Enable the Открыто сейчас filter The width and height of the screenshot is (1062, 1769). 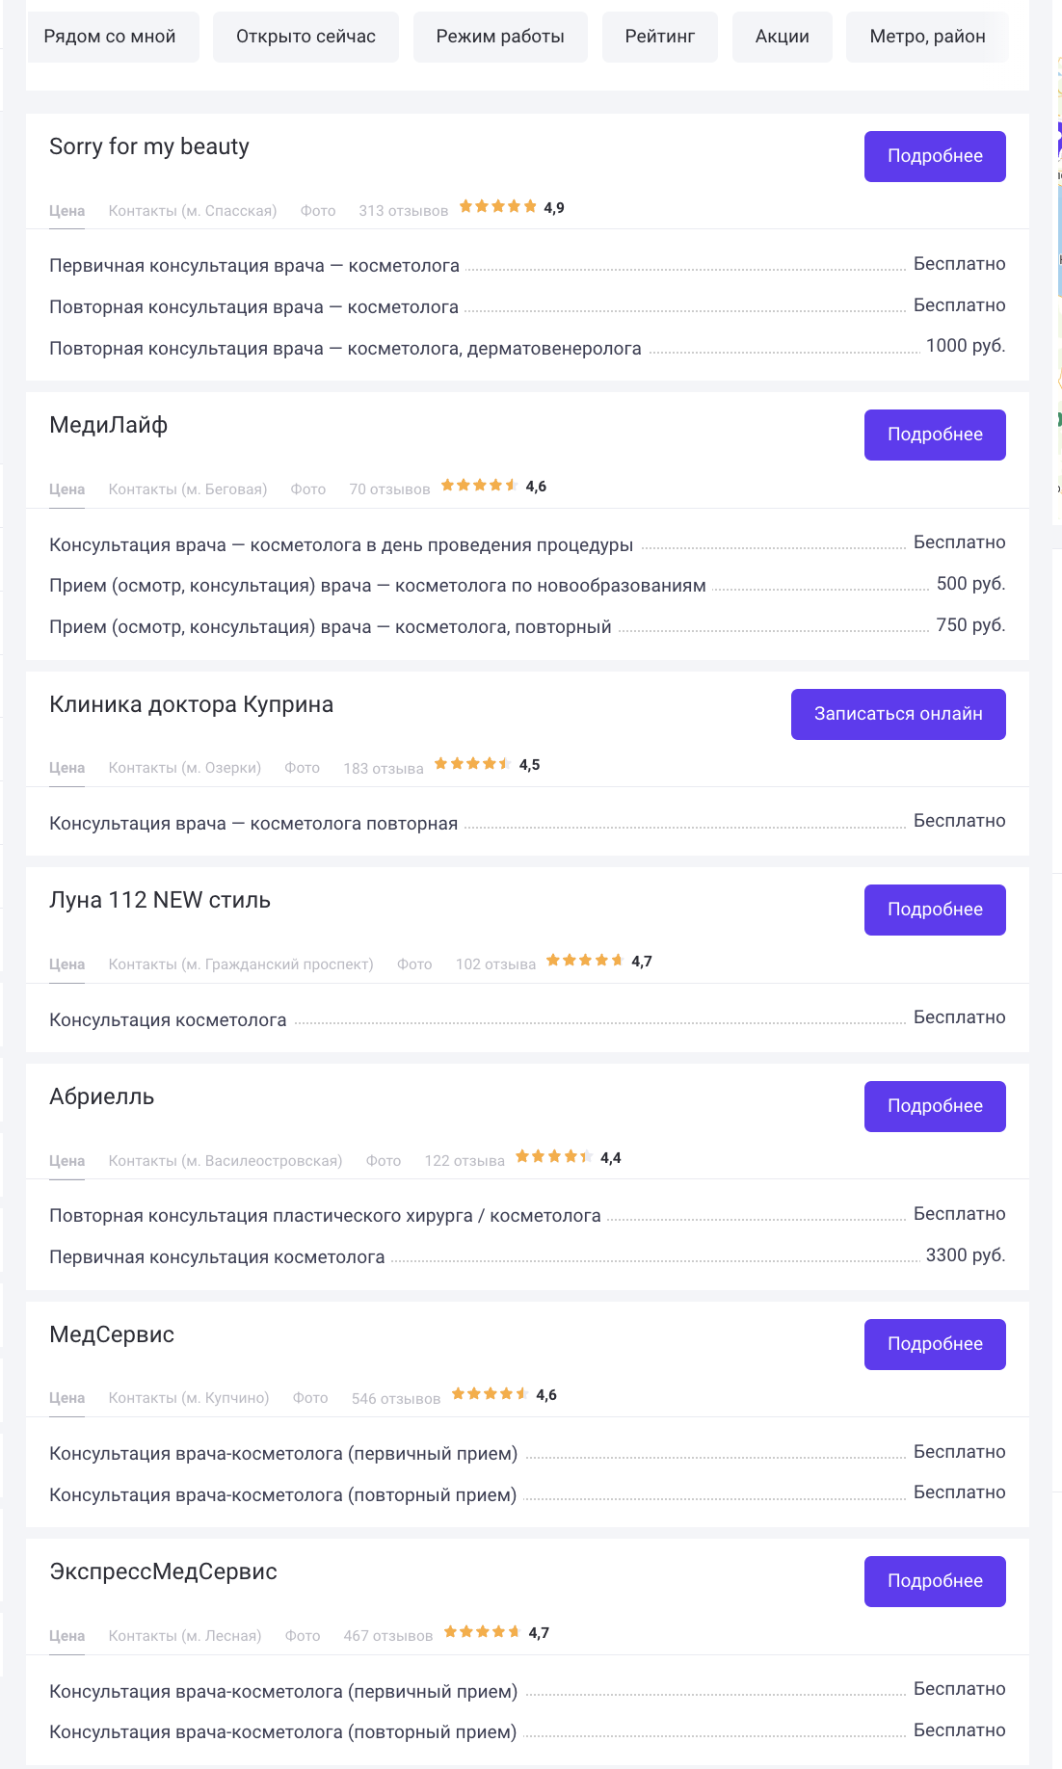click(305, 37)
